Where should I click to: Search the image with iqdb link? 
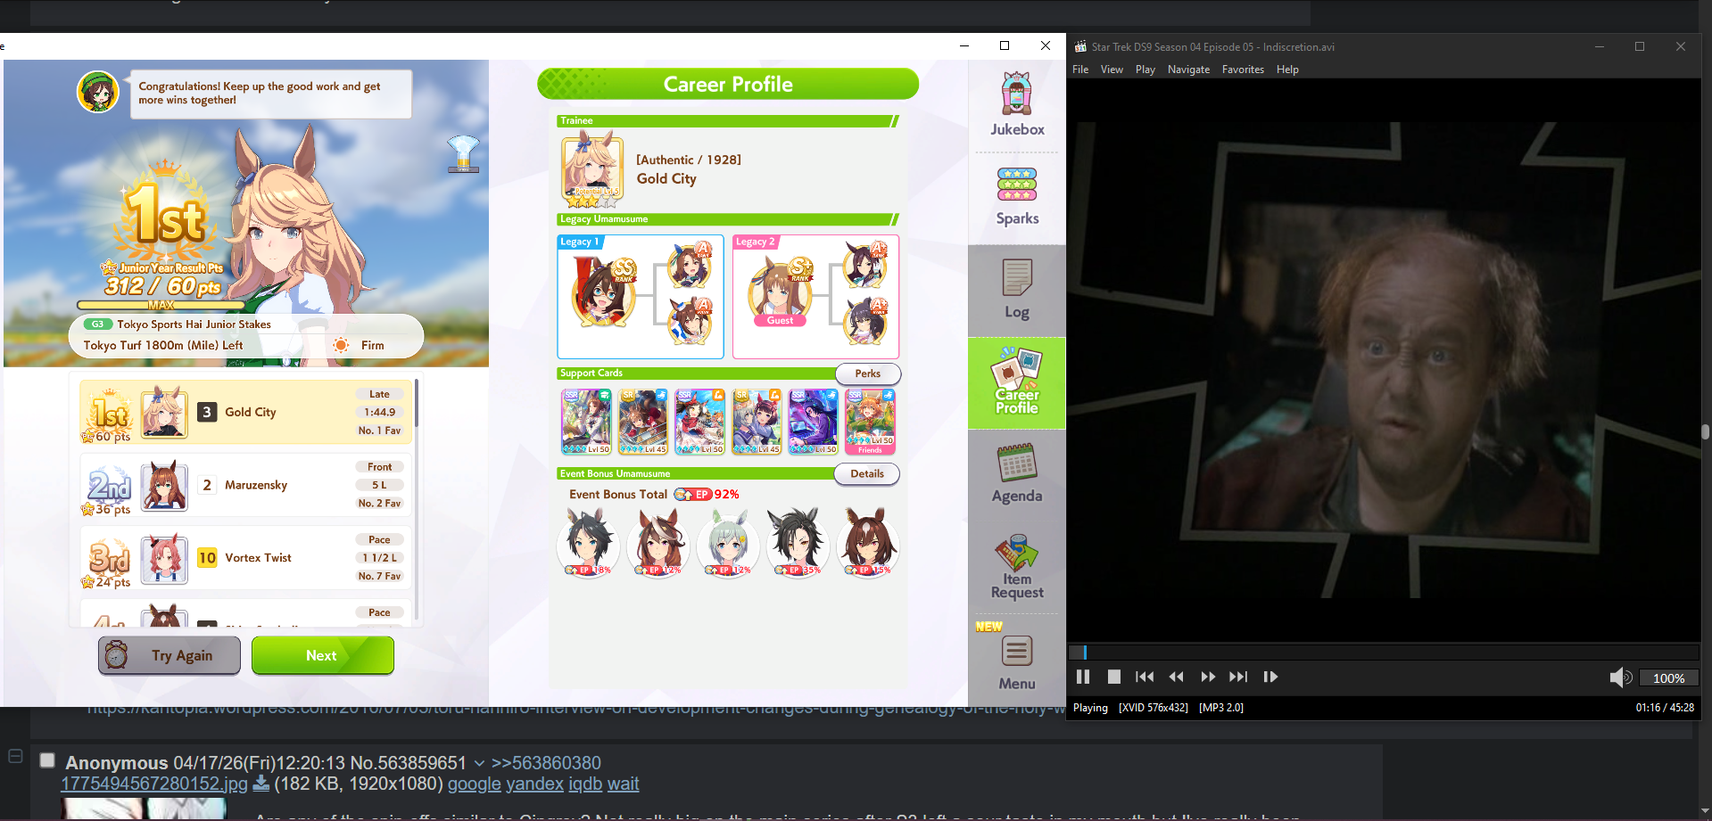pyautogui.click(x=585, y=784)
